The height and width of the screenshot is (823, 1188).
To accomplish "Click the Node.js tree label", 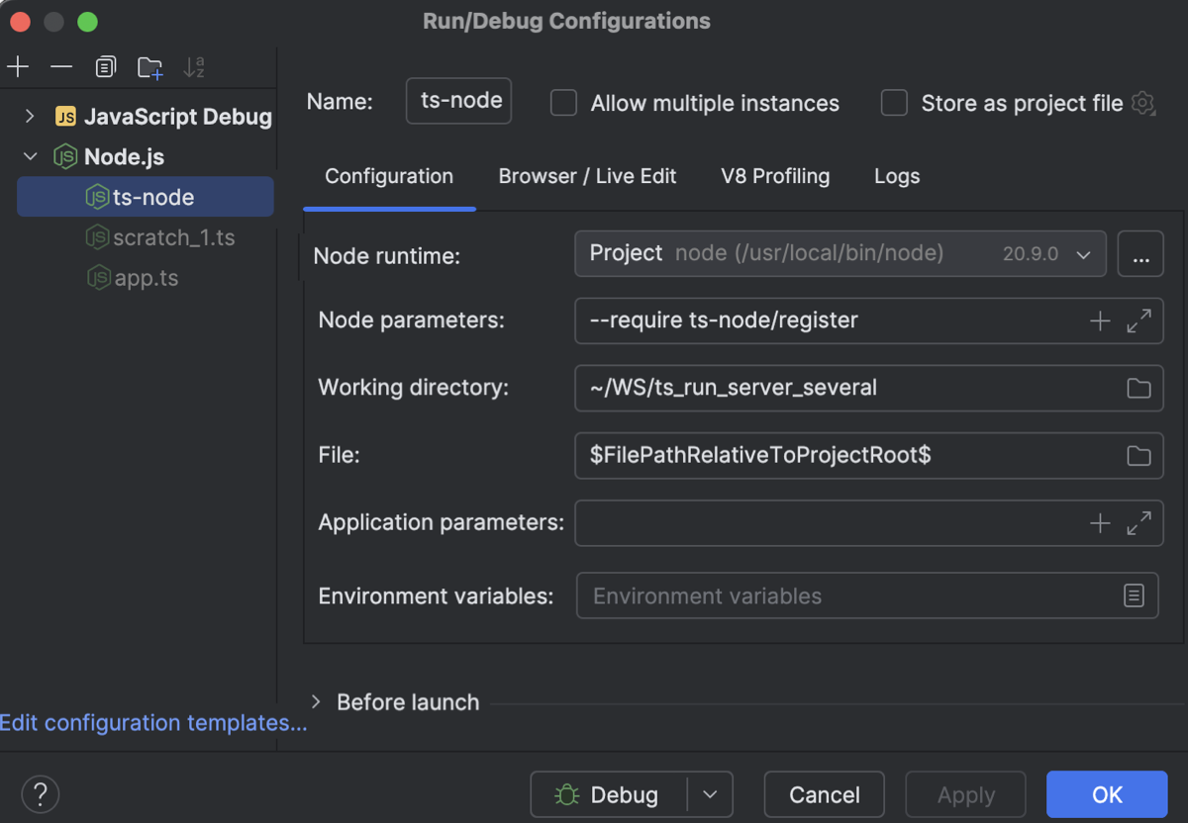I will point(124,156).
